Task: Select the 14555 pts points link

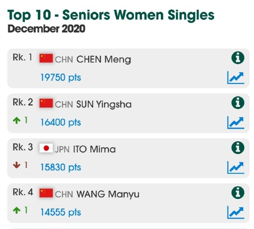Action: pos(60,212)
